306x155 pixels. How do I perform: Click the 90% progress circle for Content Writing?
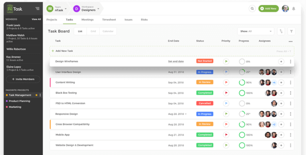[x=242, y=82]
